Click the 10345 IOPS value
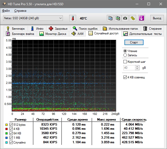Image resolution: width=167 pixels, height=149 pixels. pos(48,129)
